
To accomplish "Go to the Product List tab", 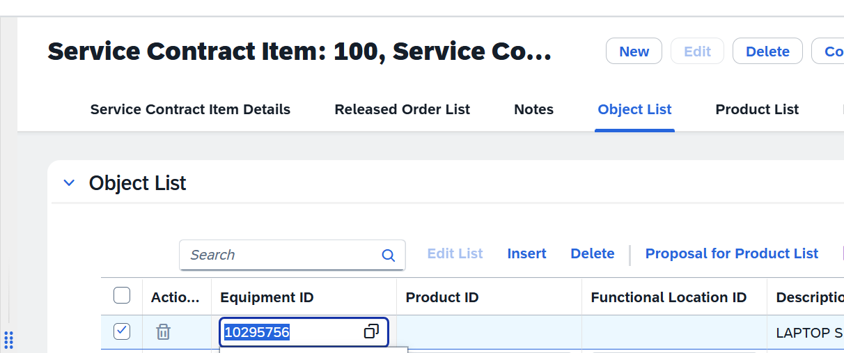I will [757, 109].
